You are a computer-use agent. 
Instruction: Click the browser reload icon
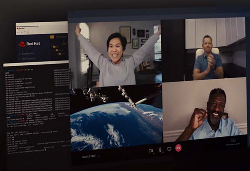(x=25, y=32)
